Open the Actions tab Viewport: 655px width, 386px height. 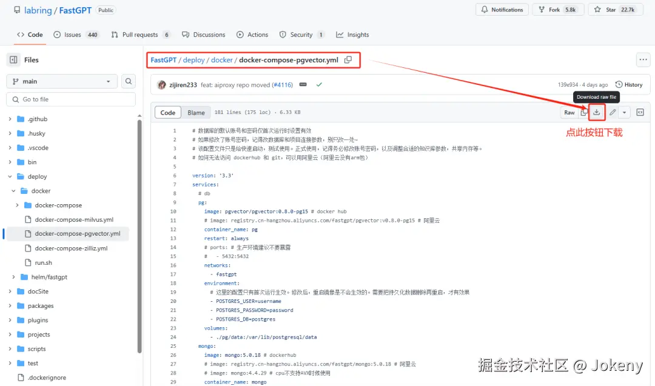(x=252, y=35)
